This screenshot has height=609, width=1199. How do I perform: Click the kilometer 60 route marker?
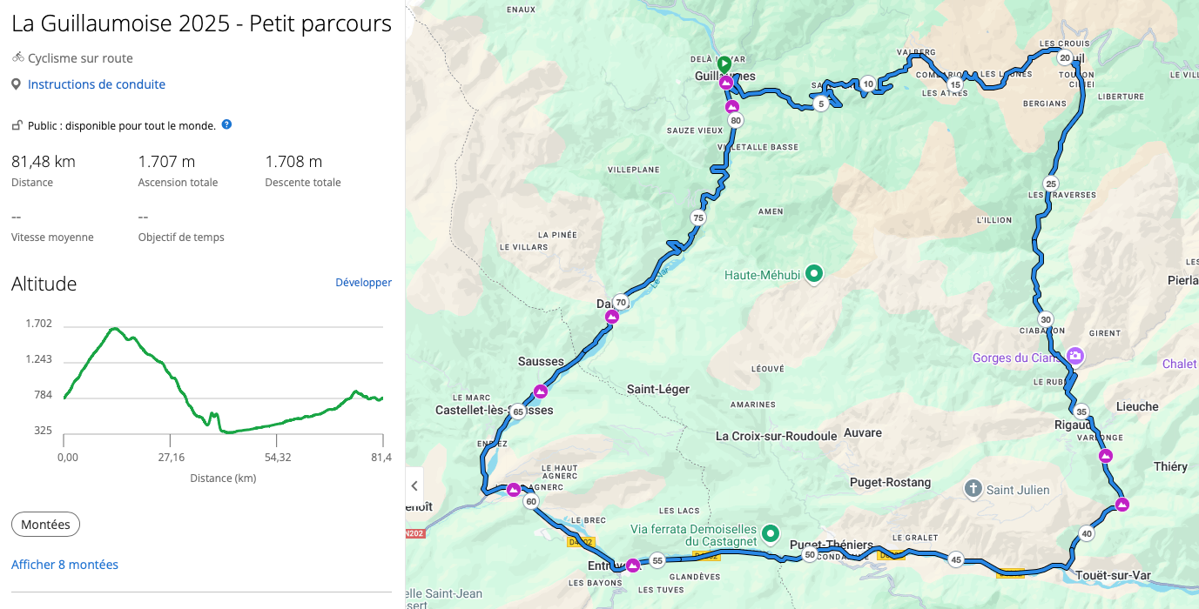[531, 502]
